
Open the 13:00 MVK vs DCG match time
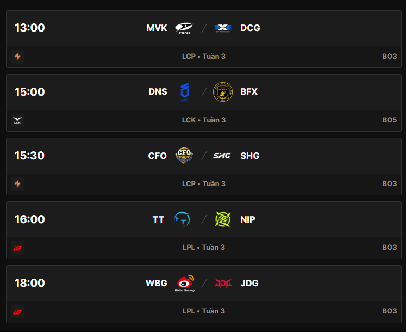click(30, 28)
